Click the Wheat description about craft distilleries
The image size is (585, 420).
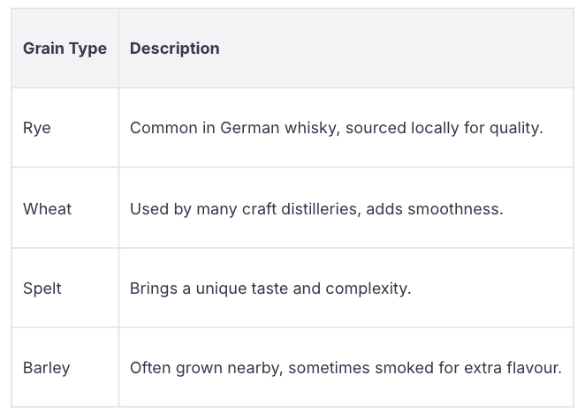(x=315, y=209)
